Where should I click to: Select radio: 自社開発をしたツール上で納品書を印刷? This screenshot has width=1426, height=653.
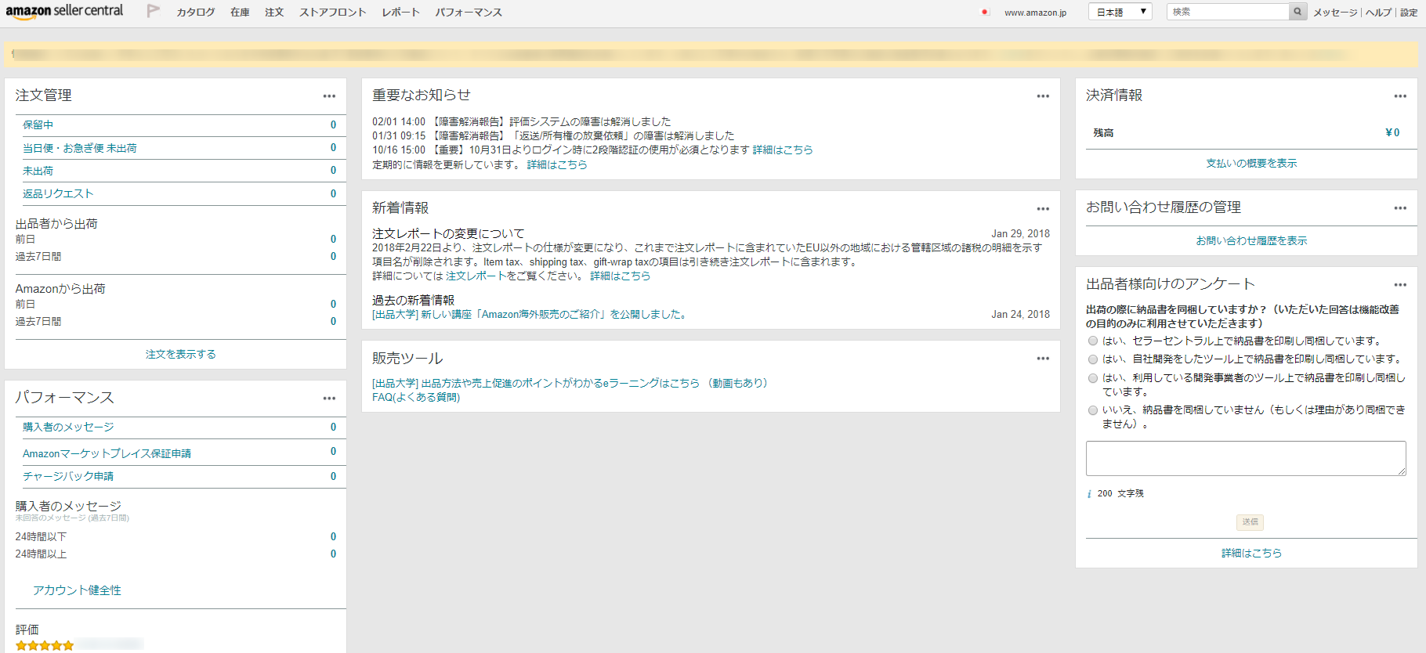(1093, 359)
